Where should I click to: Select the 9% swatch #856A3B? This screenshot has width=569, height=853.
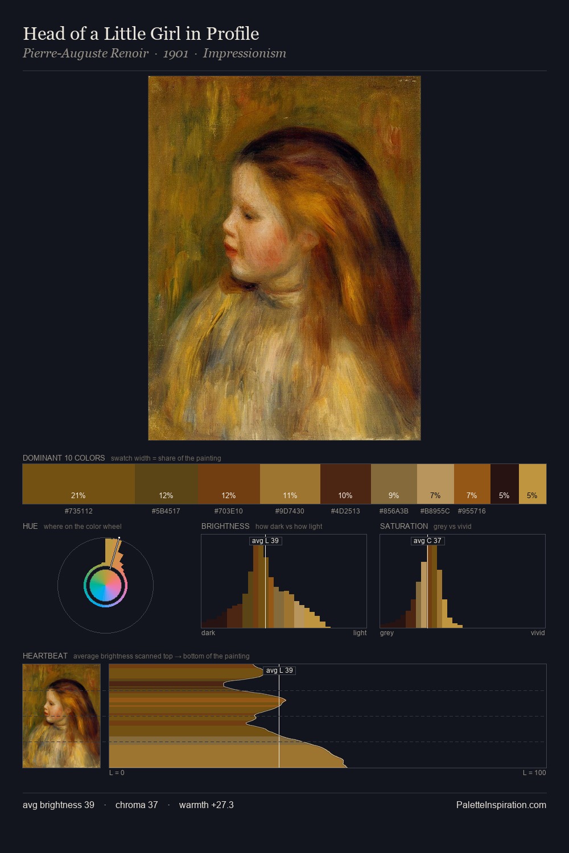tap(394, 484)
